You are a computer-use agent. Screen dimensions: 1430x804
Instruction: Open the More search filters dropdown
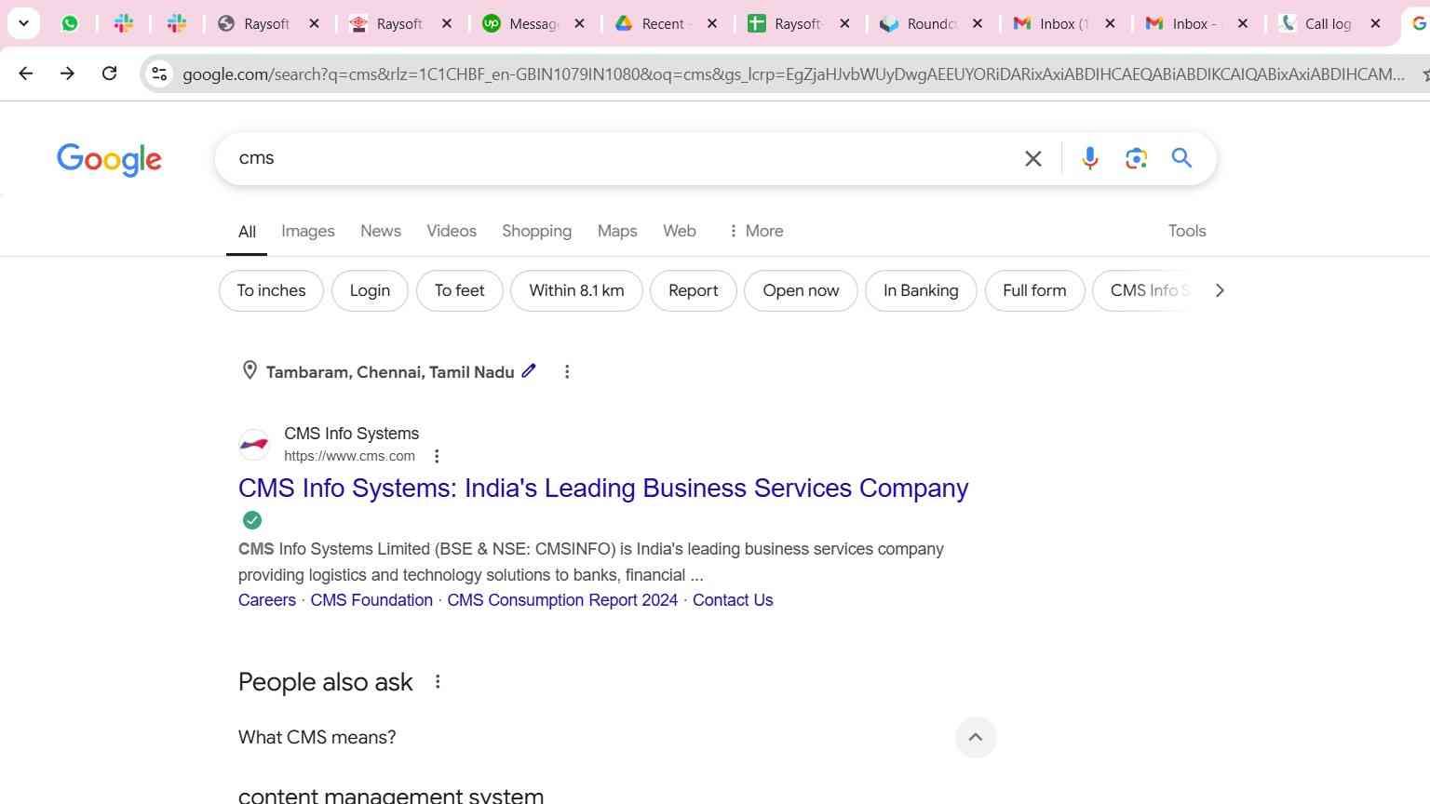click(x=756, y=231)
